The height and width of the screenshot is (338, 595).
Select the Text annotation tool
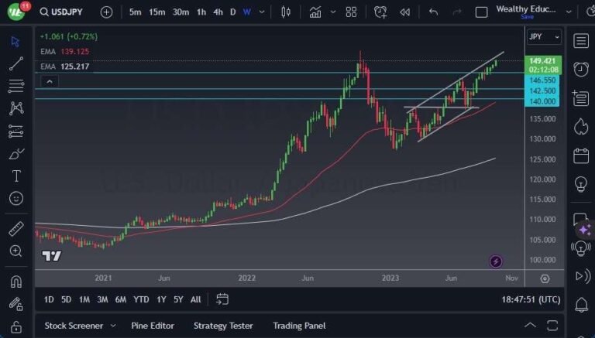click(x=16, y=176)
